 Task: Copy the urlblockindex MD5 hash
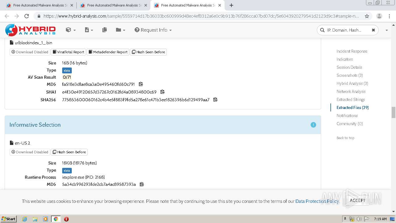point(141,84)
